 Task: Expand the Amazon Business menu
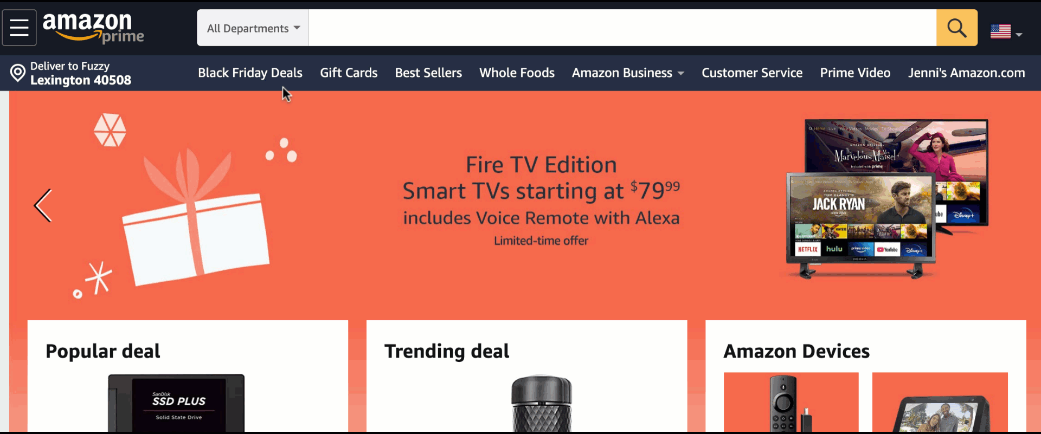(628, 73)
